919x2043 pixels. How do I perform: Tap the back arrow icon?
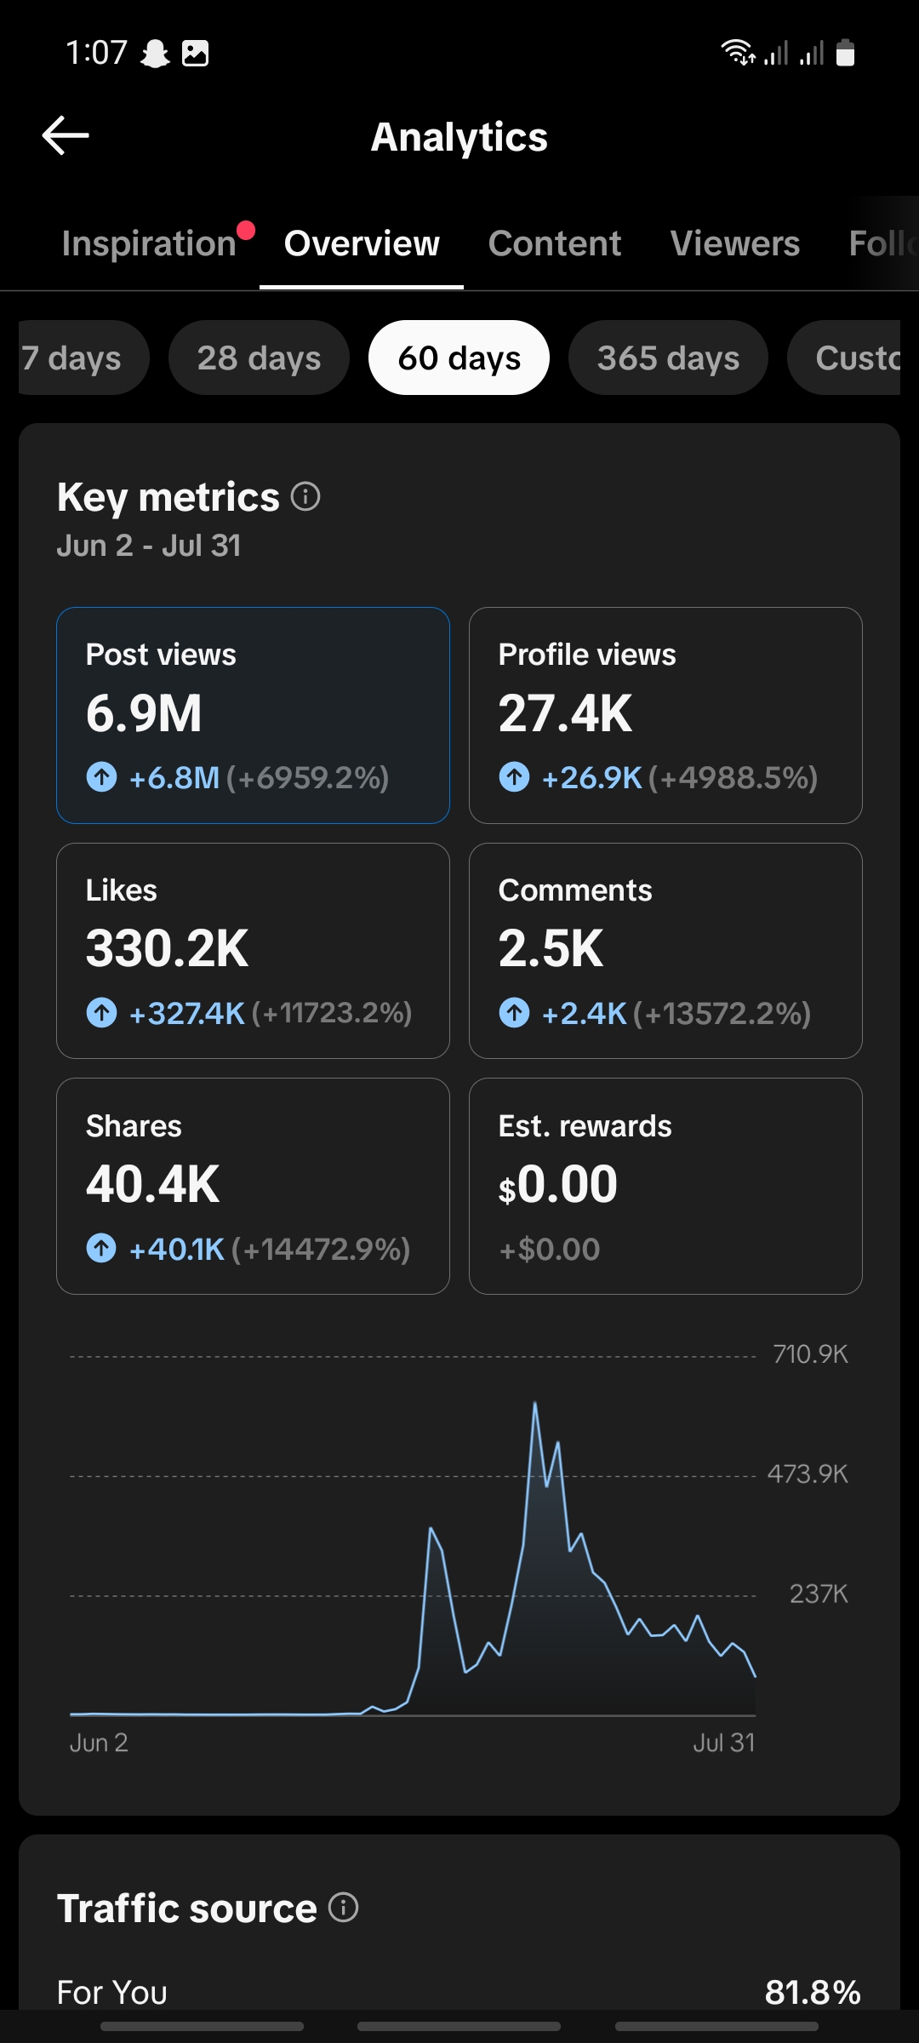(x=66, y=136)
